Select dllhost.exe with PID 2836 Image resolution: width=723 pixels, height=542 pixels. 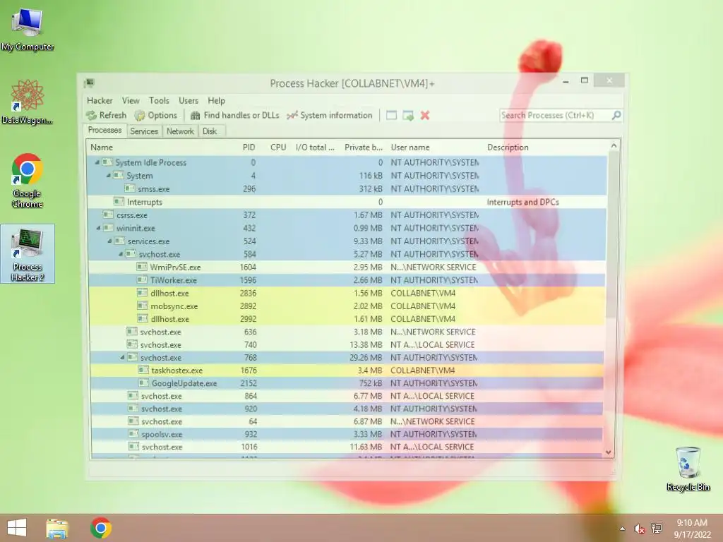coord(347,293)
